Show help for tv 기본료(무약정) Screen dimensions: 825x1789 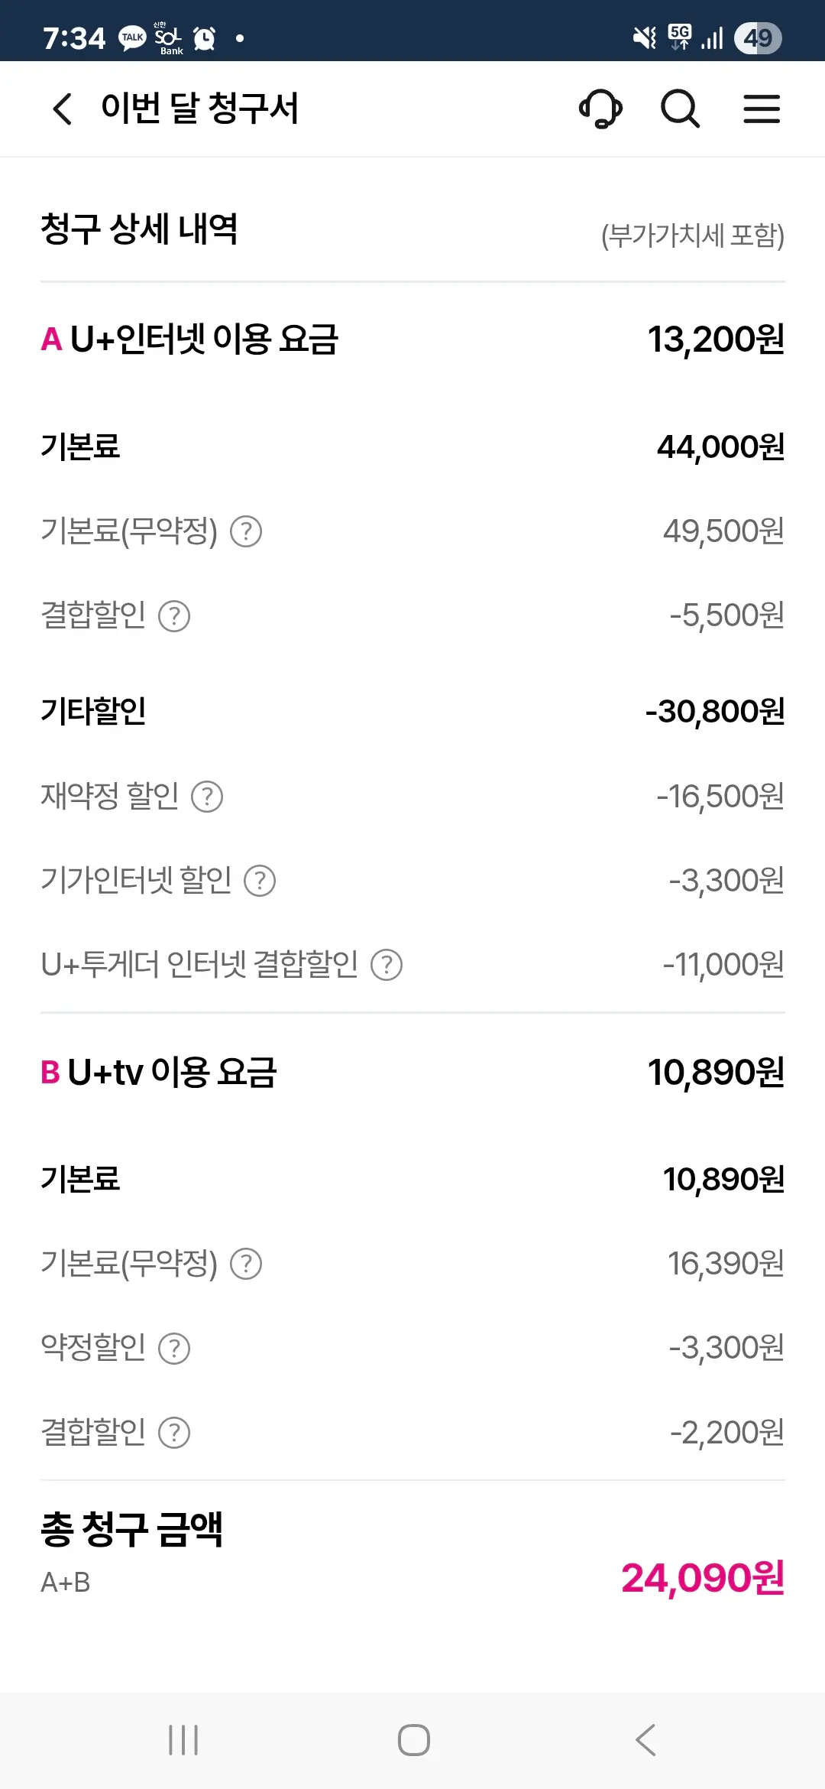pos(246,1264)
